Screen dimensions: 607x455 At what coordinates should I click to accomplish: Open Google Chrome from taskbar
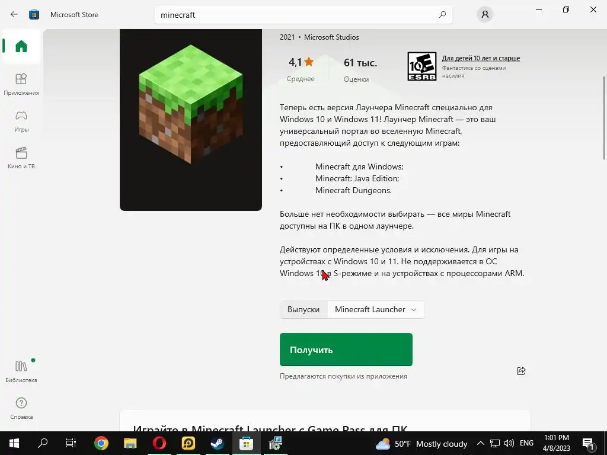pyautogui.click(x=101, y=443)
